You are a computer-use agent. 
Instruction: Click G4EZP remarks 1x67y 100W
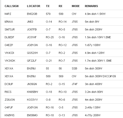pos(93,45)
